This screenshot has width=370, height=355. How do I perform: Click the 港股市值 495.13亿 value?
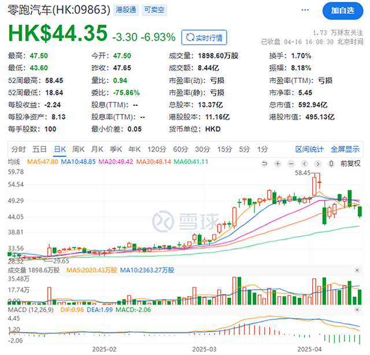tap(320, 117)
